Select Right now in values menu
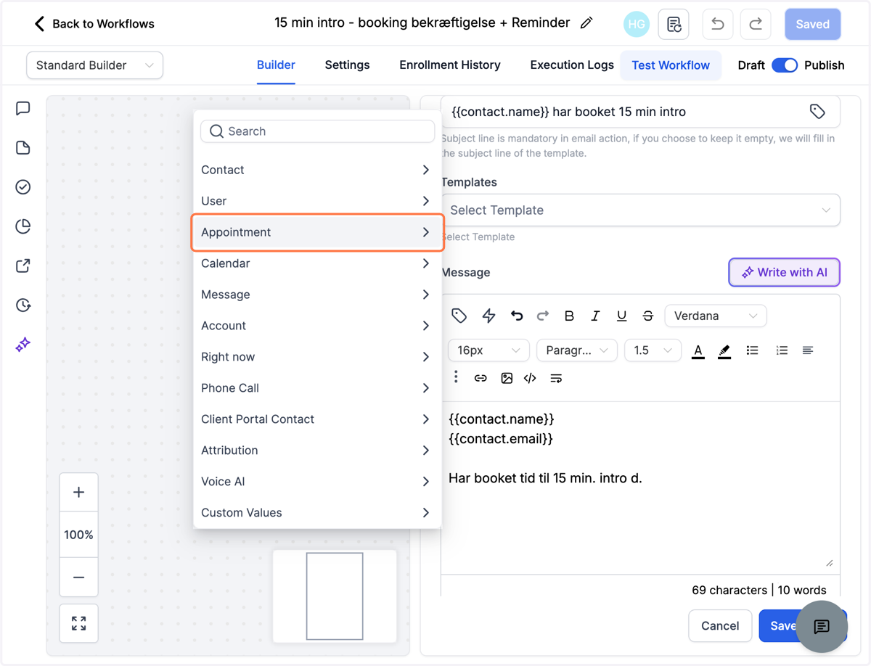The image size is (871, 666). (x=317, y=357)
